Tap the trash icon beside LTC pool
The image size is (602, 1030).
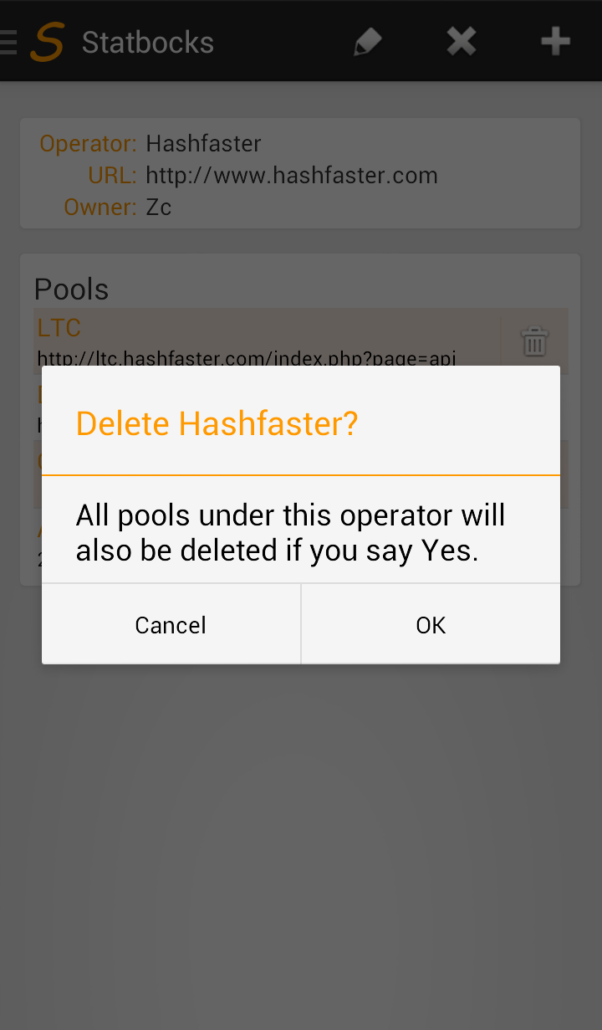click(x=534, y=341)
